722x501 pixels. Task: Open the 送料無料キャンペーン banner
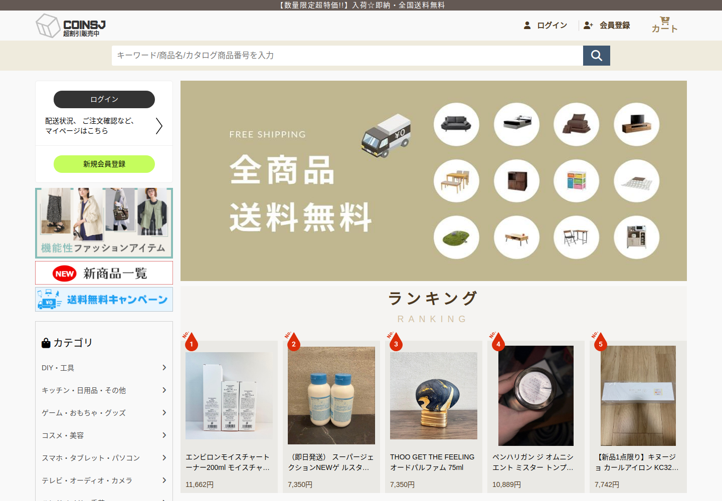click(x=104, y=300)
